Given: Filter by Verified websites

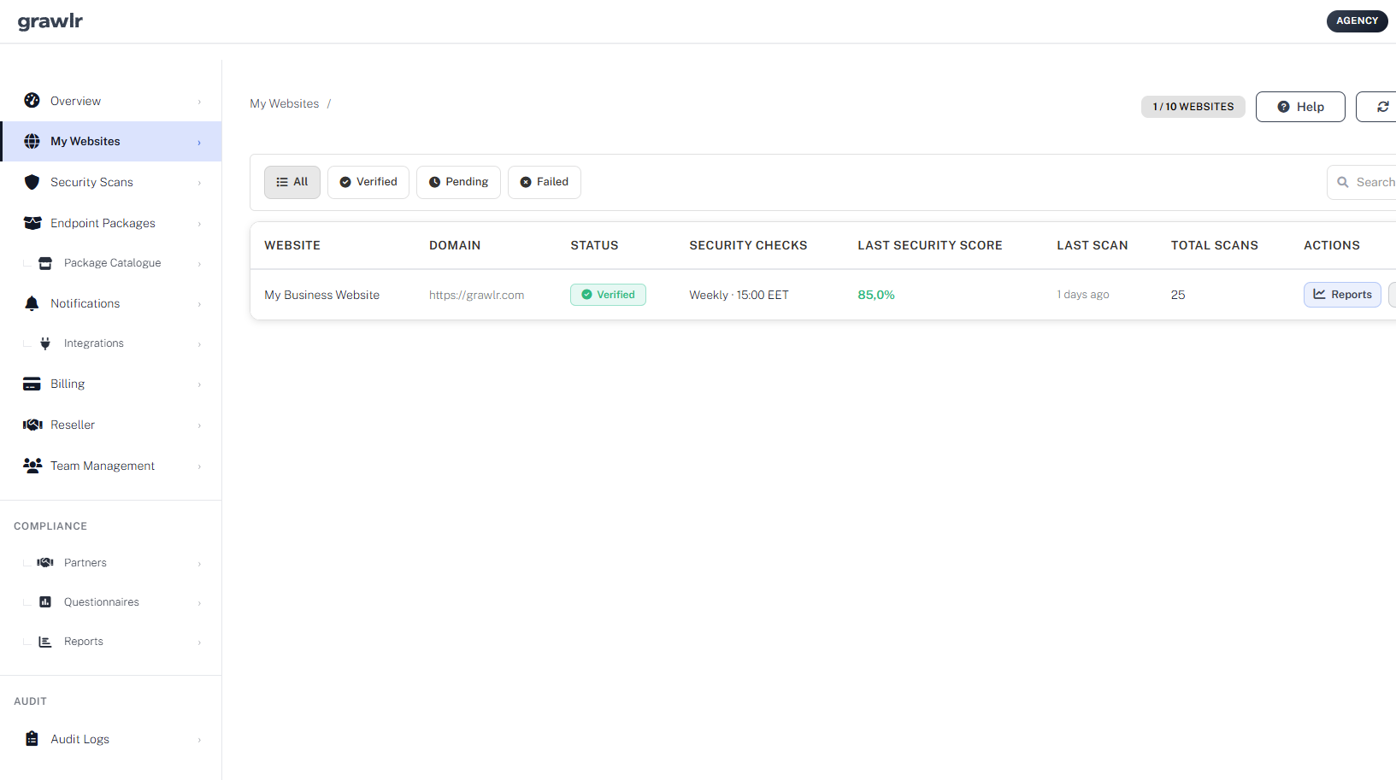Looking at the screenshot, I should coord(368,182).
